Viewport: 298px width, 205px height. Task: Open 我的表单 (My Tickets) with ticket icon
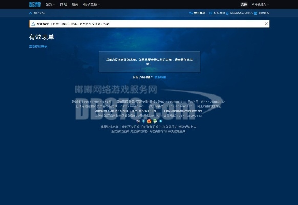[197, 13]
